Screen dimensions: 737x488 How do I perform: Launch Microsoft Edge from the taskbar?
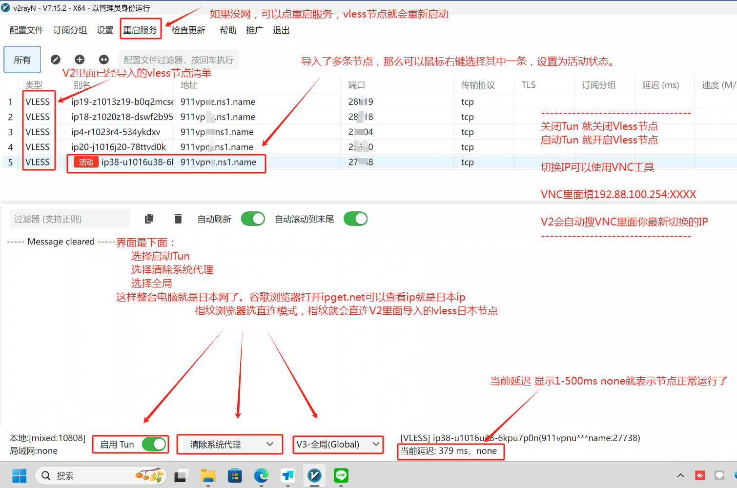[261, 475]
